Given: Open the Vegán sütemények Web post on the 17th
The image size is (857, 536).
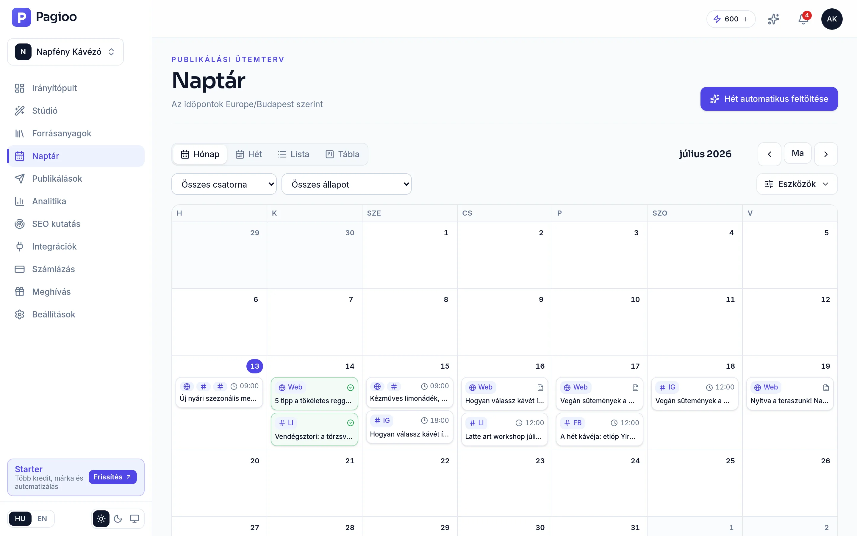Looking at the screenshot, I should click(x=600, y=393).
